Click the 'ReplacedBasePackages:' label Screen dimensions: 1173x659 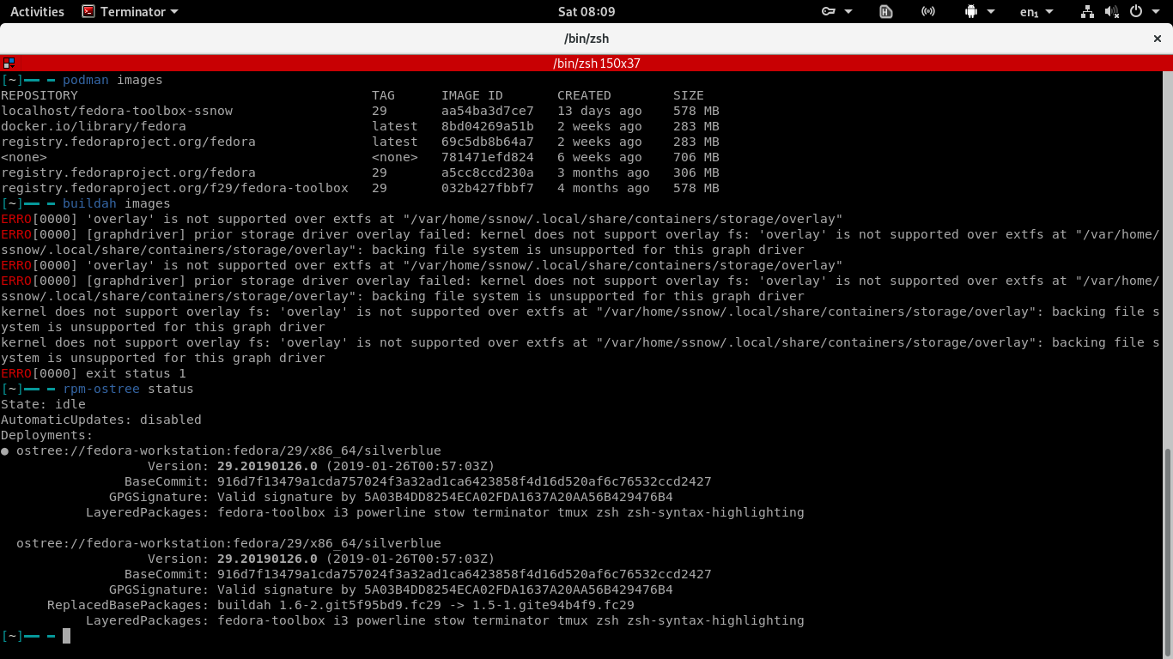pyautogui.click(x=128, y=605)
